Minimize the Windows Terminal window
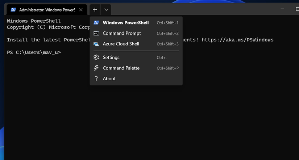The image size is (299, 160). pyautogui.click(x=282, y=9)
